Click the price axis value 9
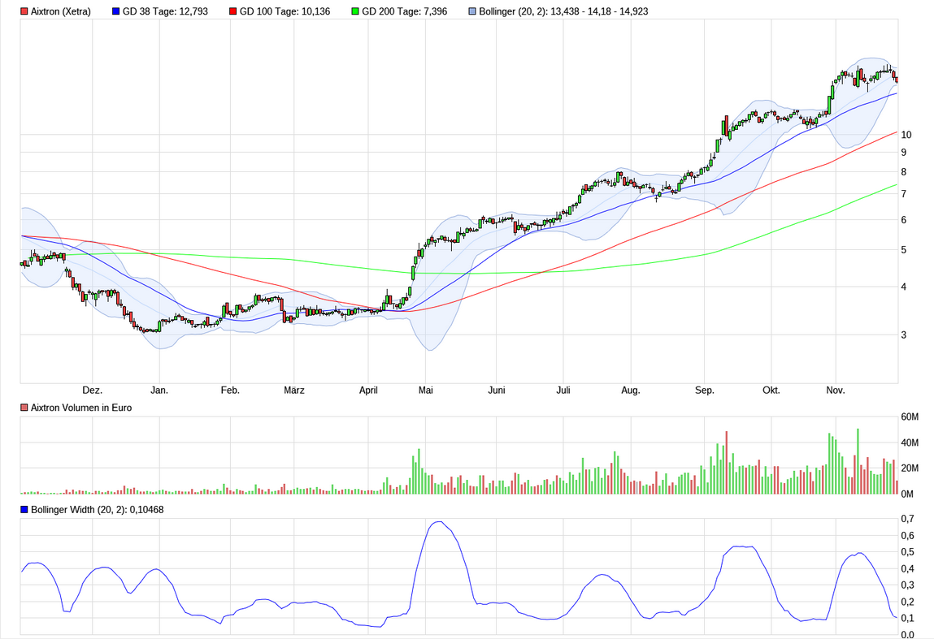 [x=904, y=153]
